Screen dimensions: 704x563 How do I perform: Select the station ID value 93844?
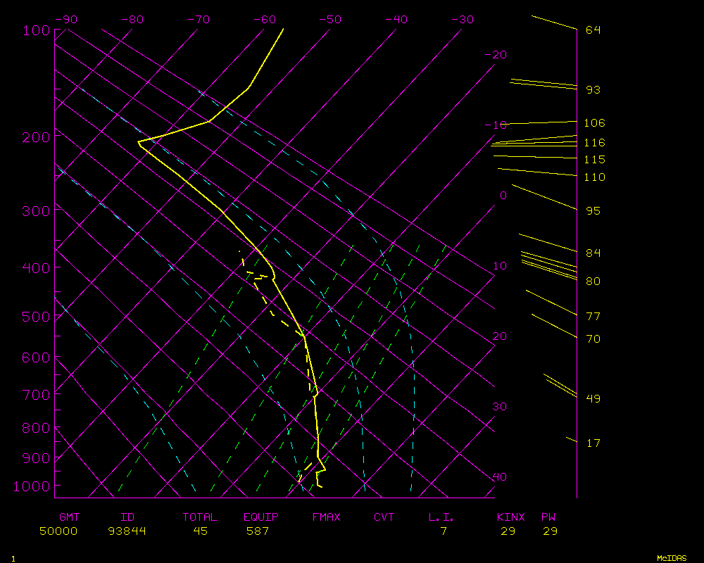(x=127, y=531)
